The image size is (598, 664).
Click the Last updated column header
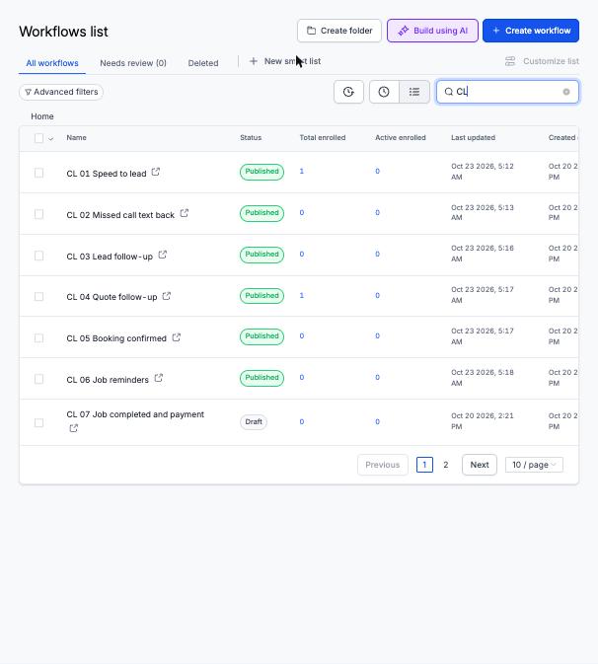click(473, 137)
